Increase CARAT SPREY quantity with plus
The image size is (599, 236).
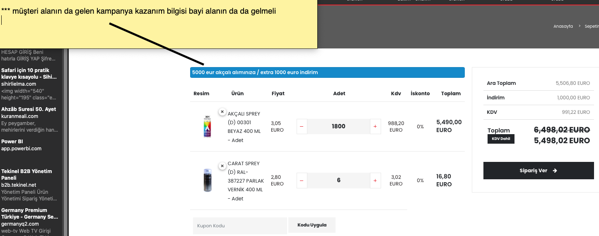point(375,181)
